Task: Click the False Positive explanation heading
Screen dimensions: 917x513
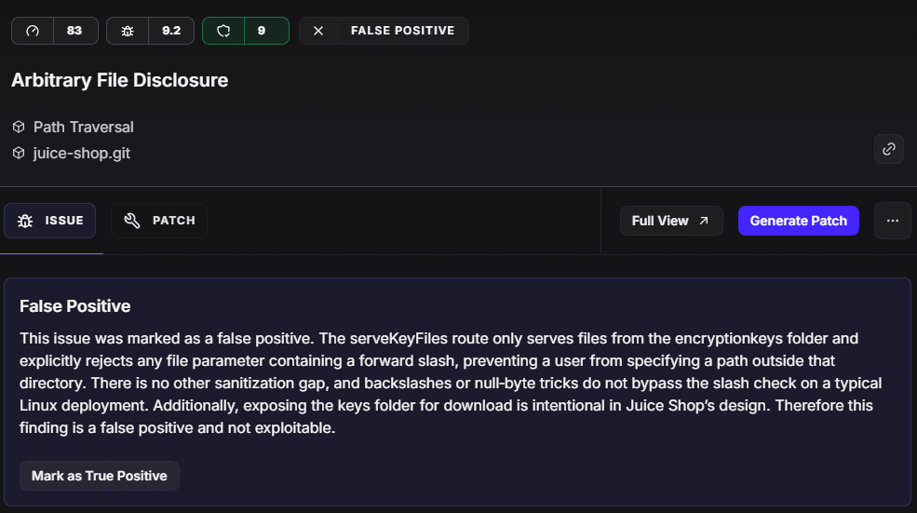Action: click(x=75, y=305)
